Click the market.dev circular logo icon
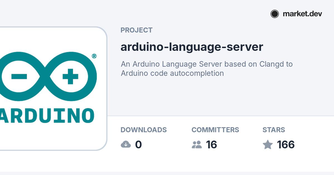334x175 pixels. tap(275, 14)
